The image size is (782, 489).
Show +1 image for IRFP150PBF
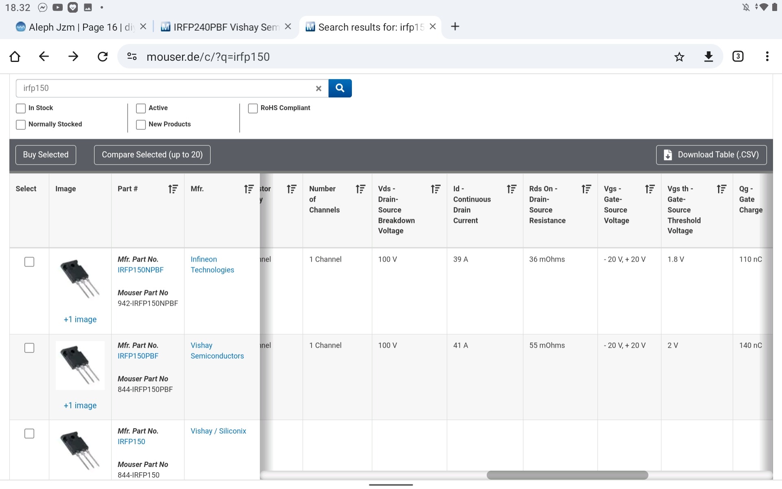coord(80,405)
